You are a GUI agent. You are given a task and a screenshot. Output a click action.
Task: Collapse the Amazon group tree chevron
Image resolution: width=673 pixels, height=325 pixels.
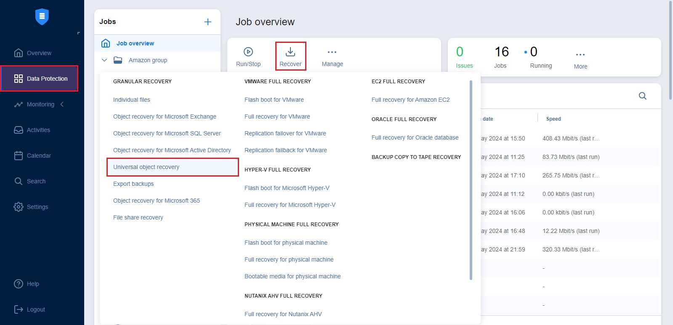104,60
